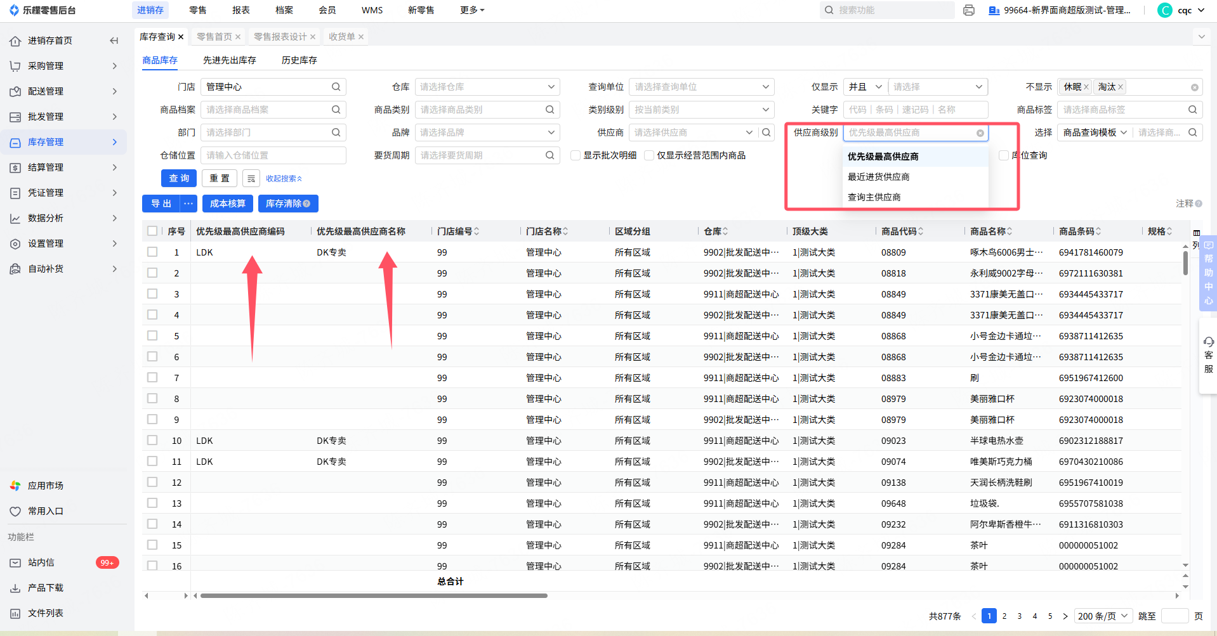Open the 帮助中心 help tab
Viewport: 1217px width, 636px height.
pyautogui.click(x=1208, y=273)
